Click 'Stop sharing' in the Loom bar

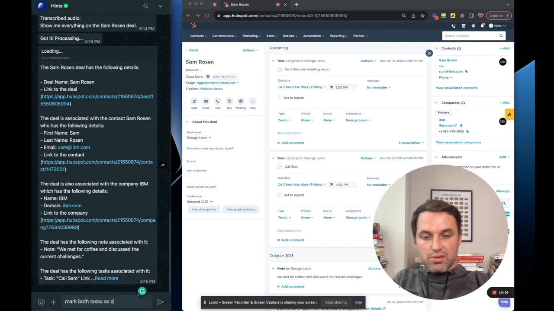tap(336, 302)
